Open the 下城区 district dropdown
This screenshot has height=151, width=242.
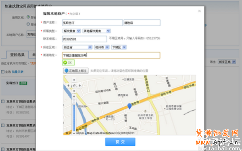tap(119, 47)
